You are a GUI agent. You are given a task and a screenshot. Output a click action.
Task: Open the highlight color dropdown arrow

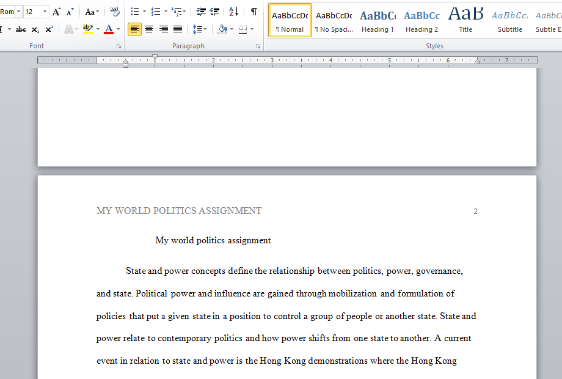(98, 29)
